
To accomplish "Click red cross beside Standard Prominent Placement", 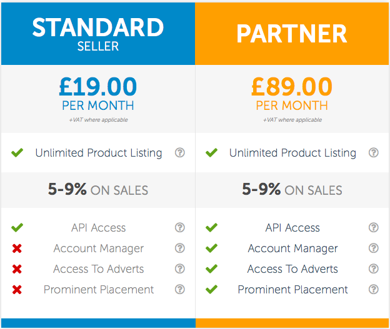I will tap(17, 290).
